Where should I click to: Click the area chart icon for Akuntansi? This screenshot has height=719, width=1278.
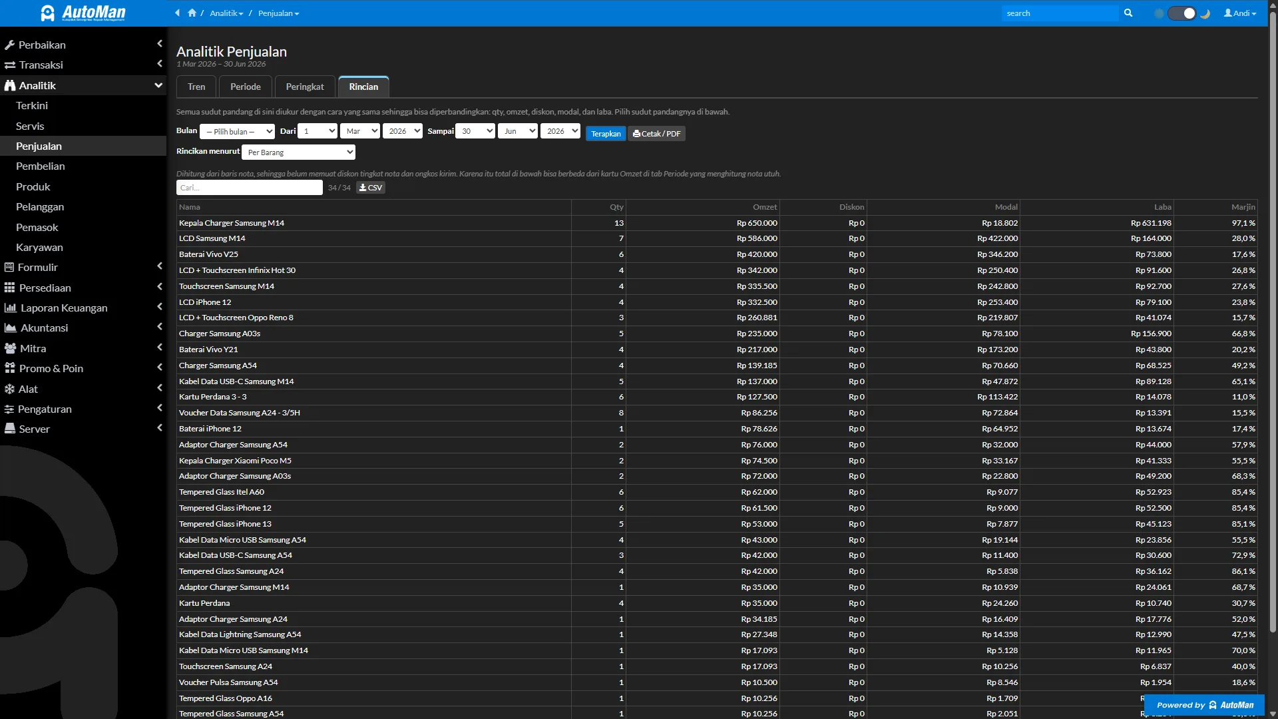point(10,328)
